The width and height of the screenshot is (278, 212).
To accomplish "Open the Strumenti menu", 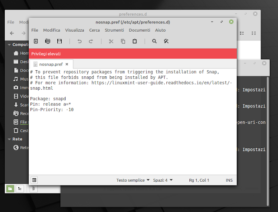I will point(114,30).
